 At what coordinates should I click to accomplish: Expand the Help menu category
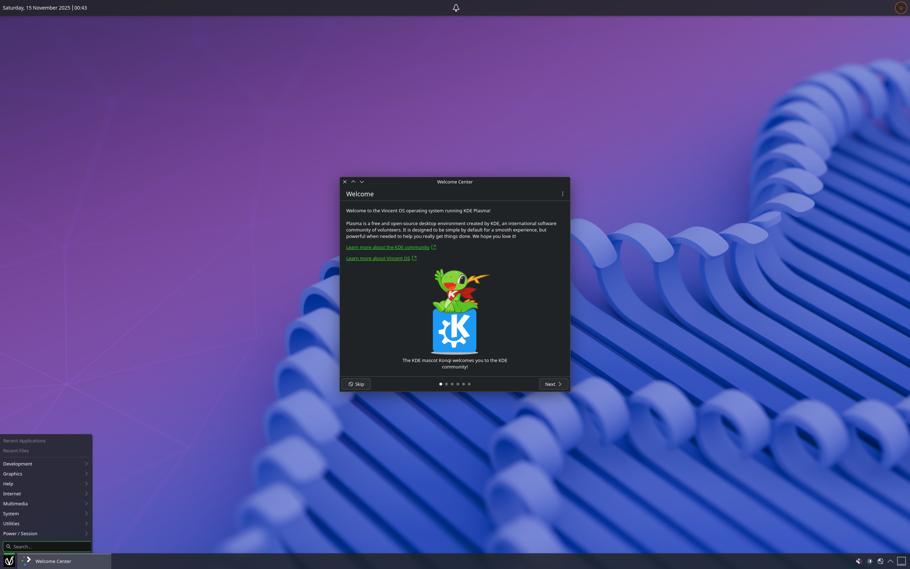(46, 484)
